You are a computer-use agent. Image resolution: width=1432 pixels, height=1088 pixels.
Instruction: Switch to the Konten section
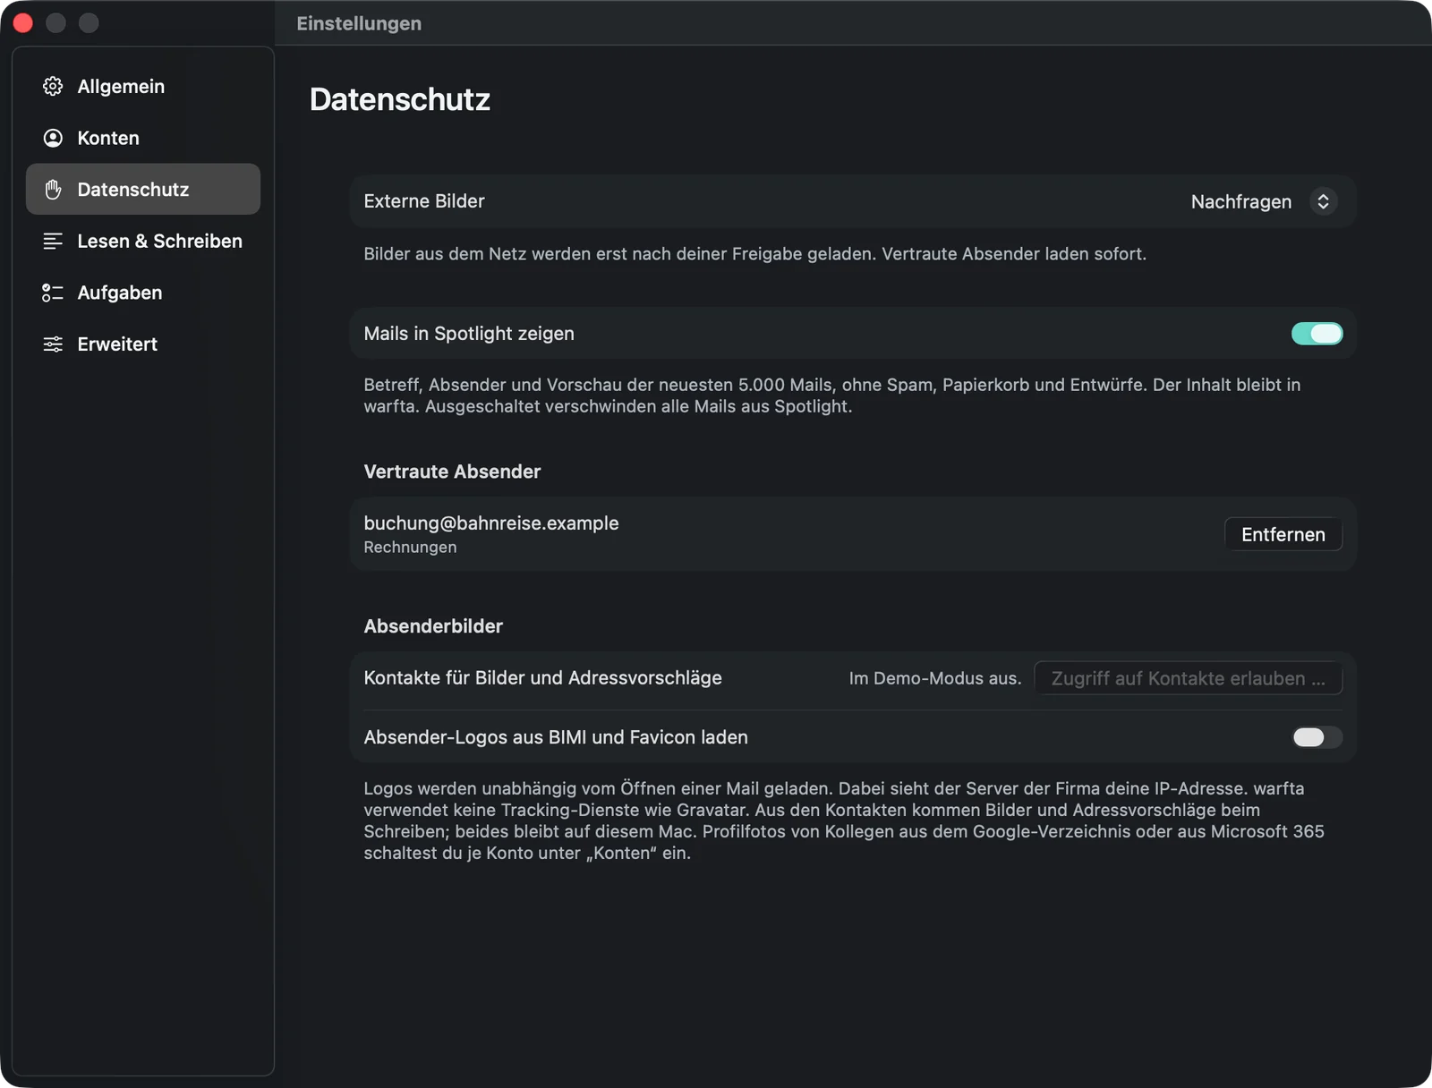[143, 138]
